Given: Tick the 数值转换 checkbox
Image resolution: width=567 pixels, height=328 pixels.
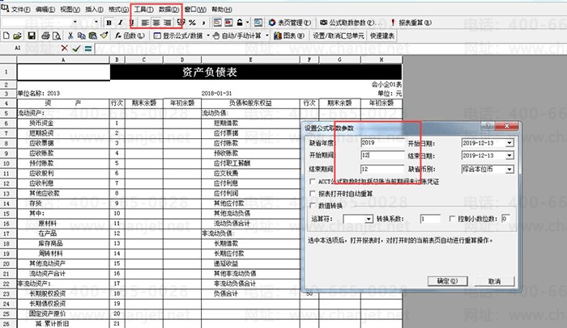Looking at the screenshot, I should [313, 206].
